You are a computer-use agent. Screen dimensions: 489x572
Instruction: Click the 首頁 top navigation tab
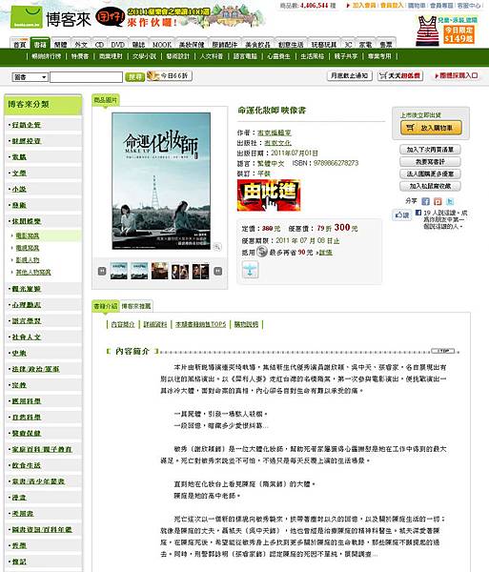[x=20, y=44]
